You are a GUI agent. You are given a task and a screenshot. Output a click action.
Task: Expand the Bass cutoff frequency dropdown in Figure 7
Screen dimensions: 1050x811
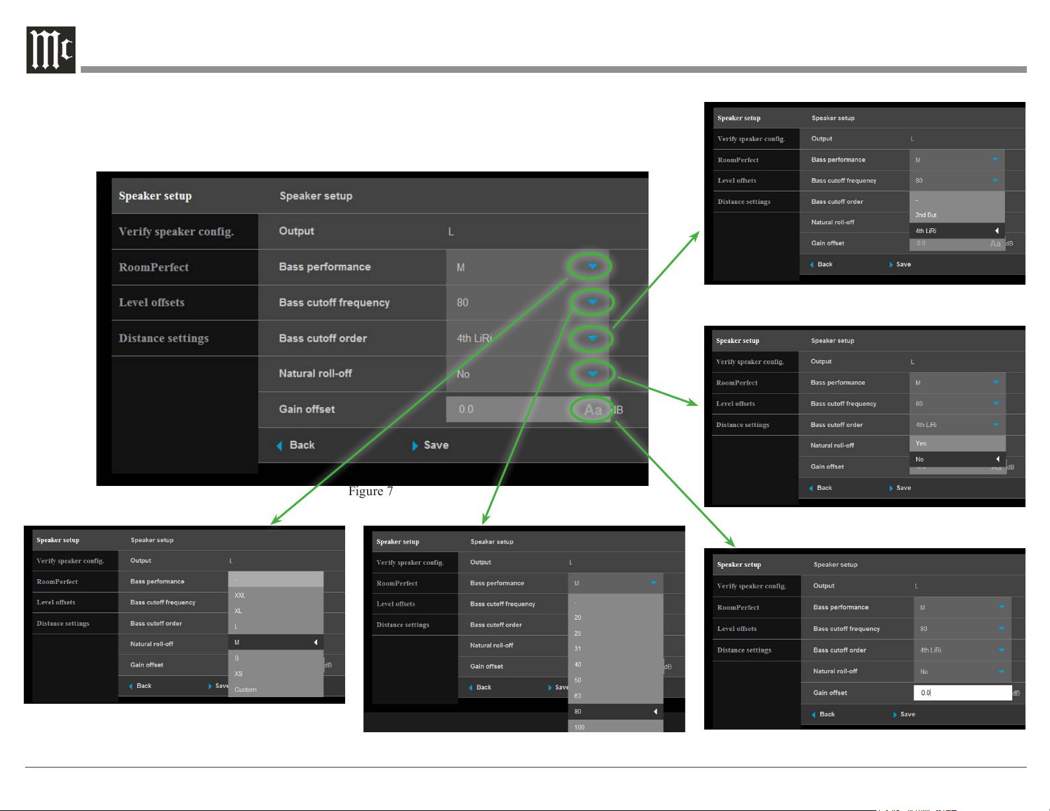[x=592, y=303]
